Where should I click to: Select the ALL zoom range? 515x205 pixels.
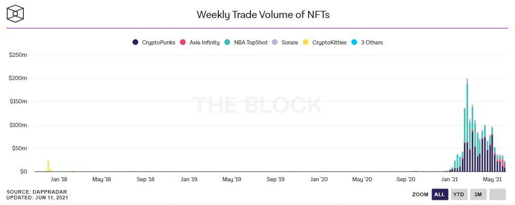pyautogui.click(x=440, y=195)
